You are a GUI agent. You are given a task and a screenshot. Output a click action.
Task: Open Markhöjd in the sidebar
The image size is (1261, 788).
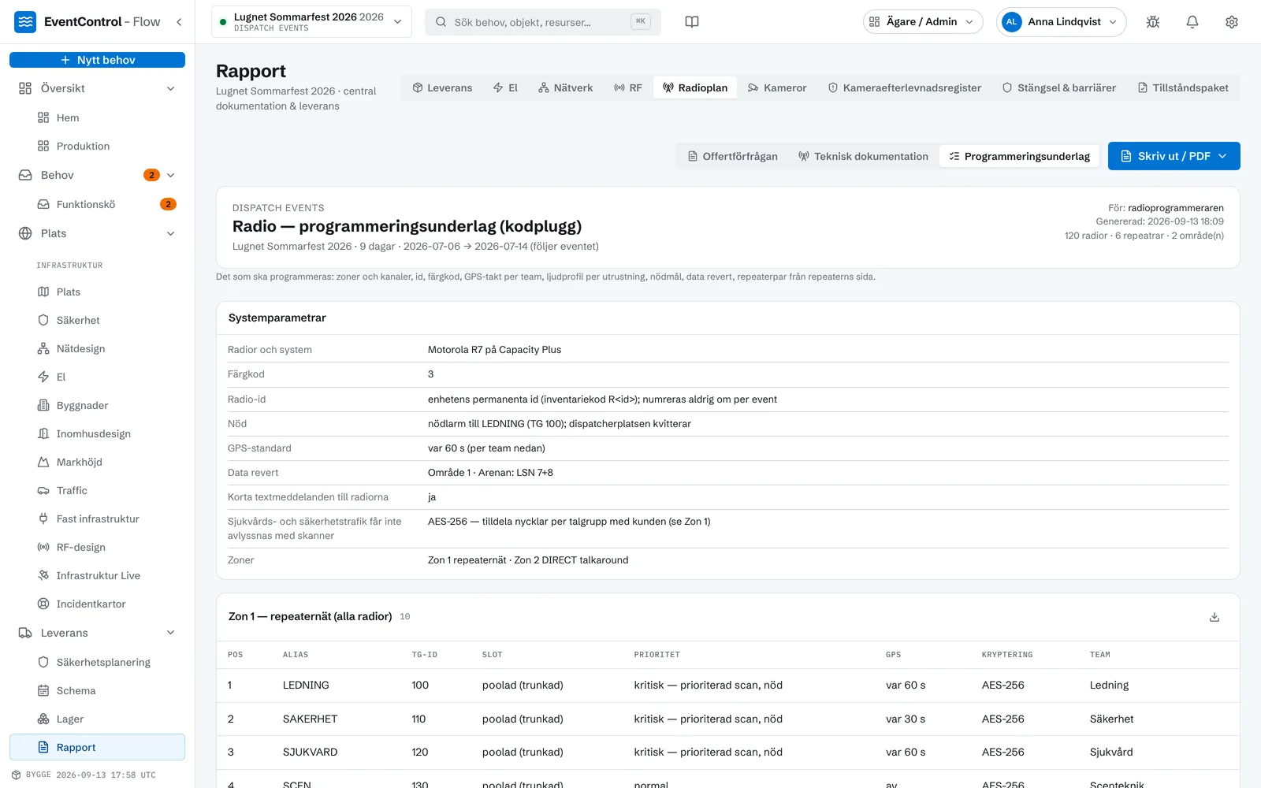point(97,462)
